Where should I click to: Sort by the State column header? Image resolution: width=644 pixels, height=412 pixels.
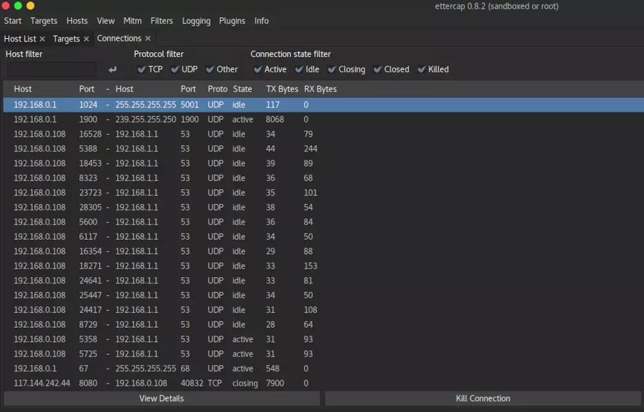click(242, 89)
